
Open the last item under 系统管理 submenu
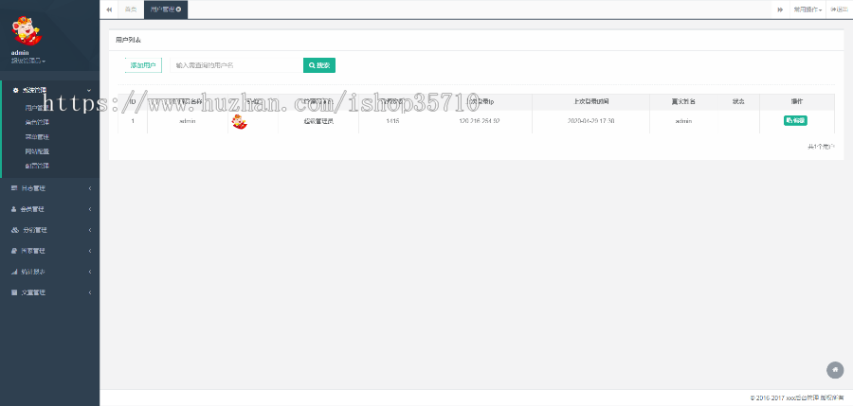pyautogui.click(x=37, y=166)
